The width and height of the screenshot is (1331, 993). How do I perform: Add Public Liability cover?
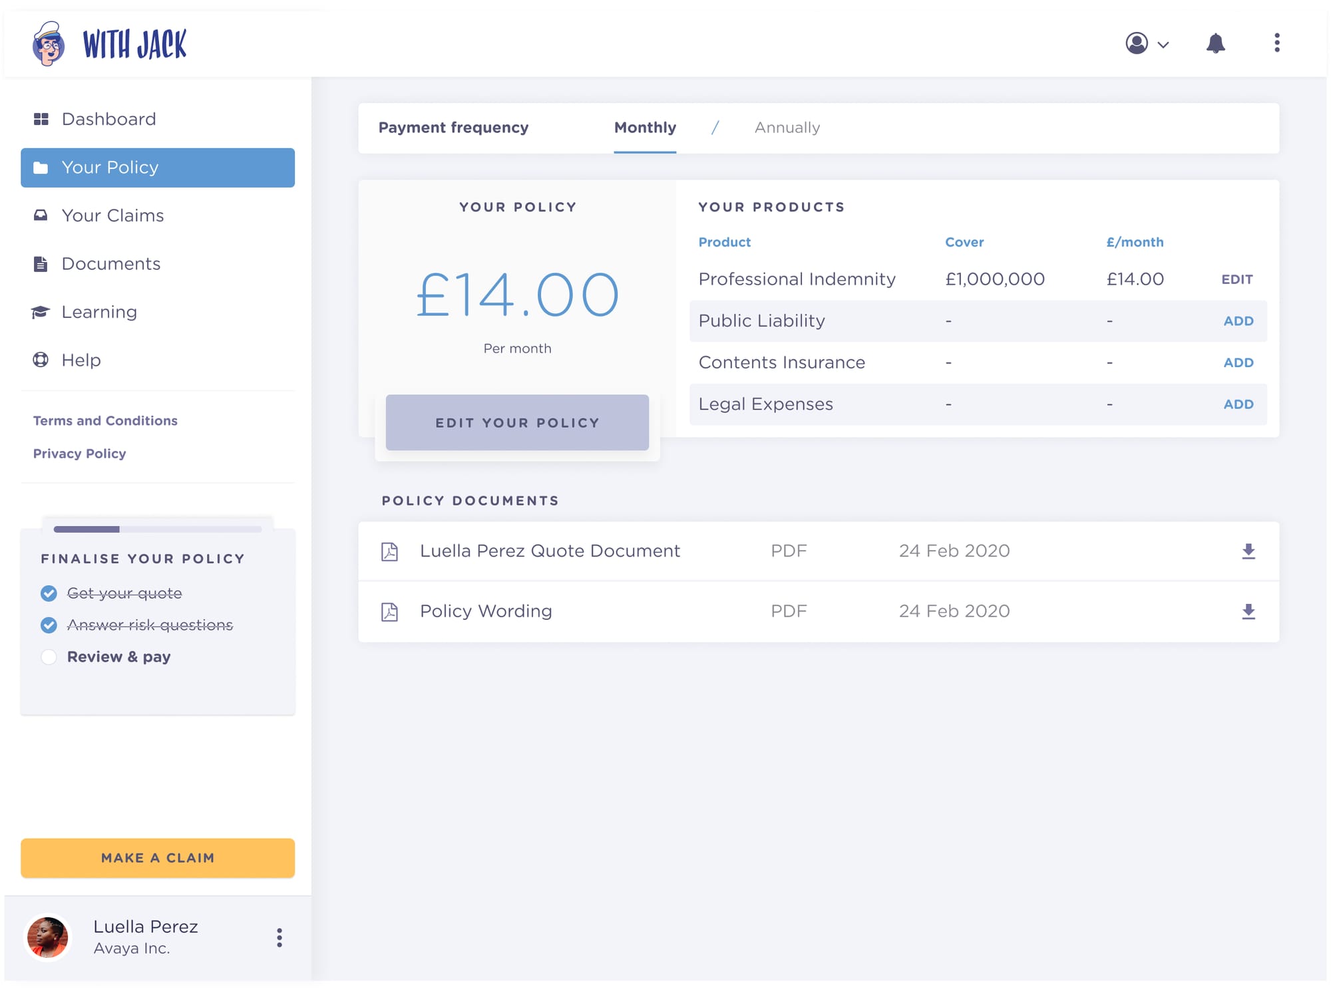[1238, 321]
